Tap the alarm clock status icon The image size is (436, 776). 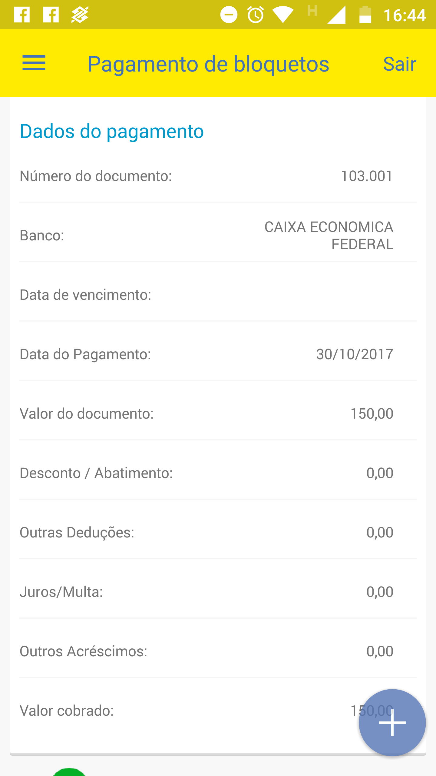click(256, 15)
